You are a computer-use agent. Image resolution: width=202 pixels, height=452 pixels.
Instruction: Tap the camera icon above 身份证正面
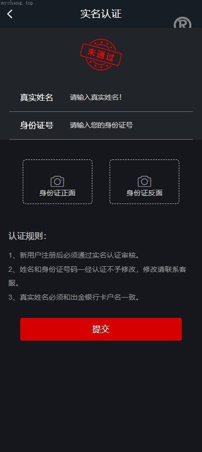point(58,181)
